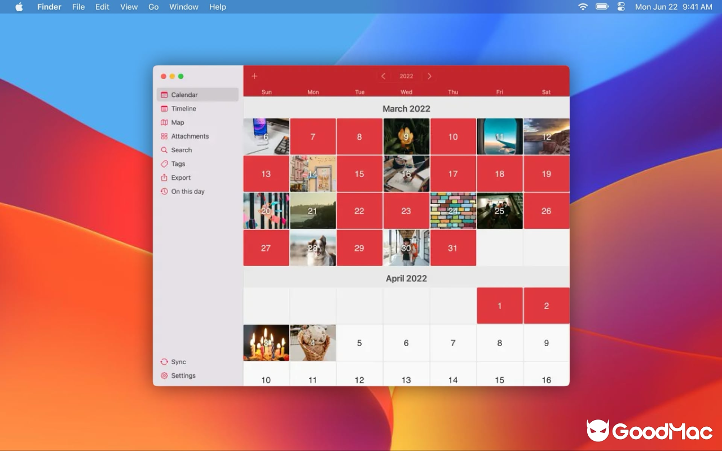The width and height of the screenshot is (722, 451).
Task: Open March 12 cliff photo entry
Action: [547, 136]
